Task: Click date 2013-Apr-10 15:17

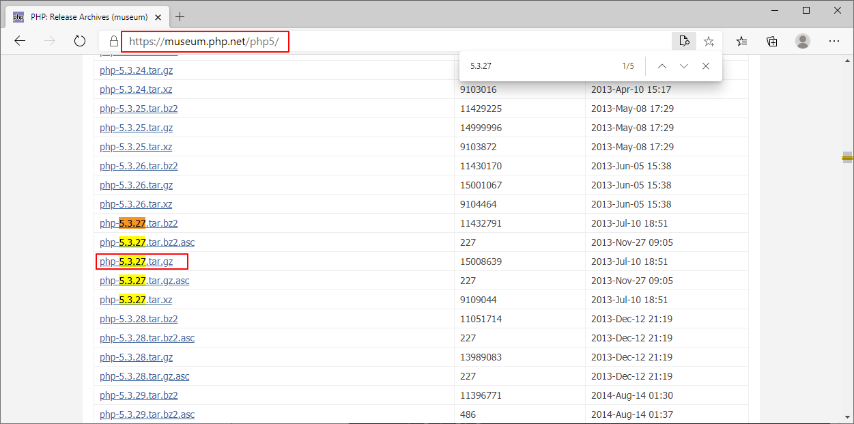Action: pos(631,89)
